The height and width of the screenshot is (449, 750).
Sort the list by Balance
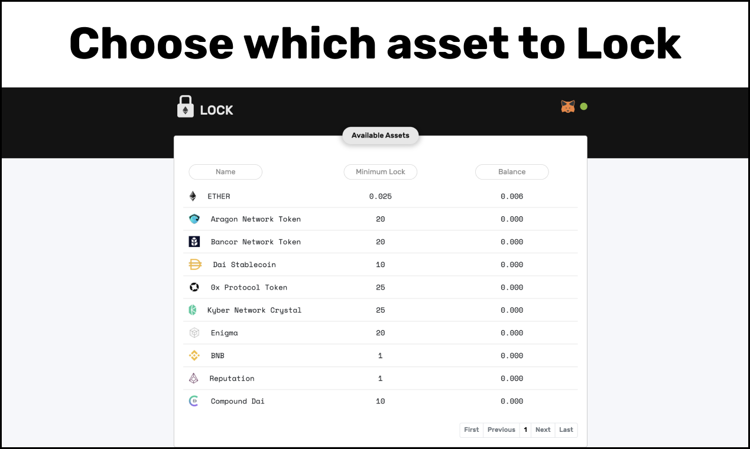(x=512, y=171)
